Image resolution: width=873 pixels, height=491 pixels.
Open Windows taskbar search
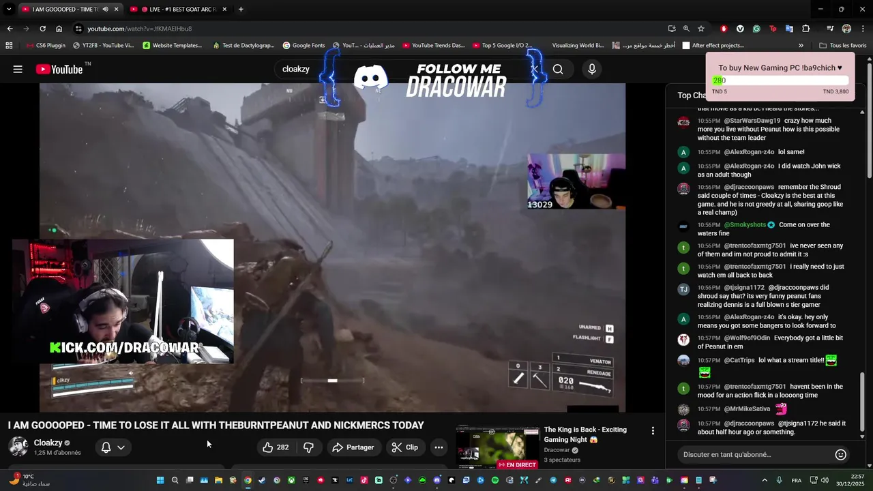pos(175,480)
